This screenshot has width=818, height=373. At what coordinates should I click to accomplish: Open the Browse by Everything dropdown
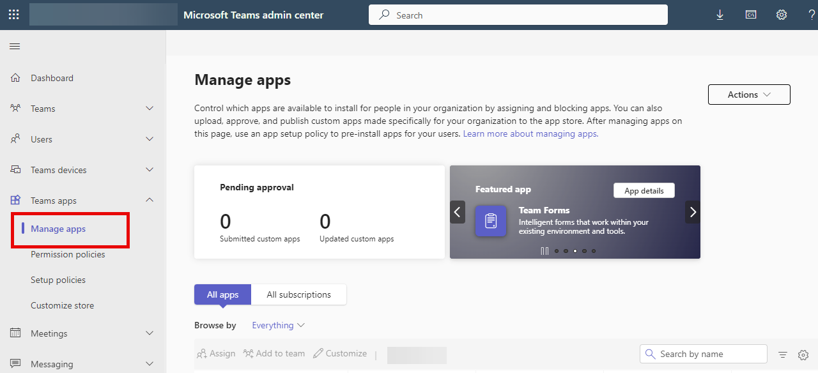tap(278, 325)
